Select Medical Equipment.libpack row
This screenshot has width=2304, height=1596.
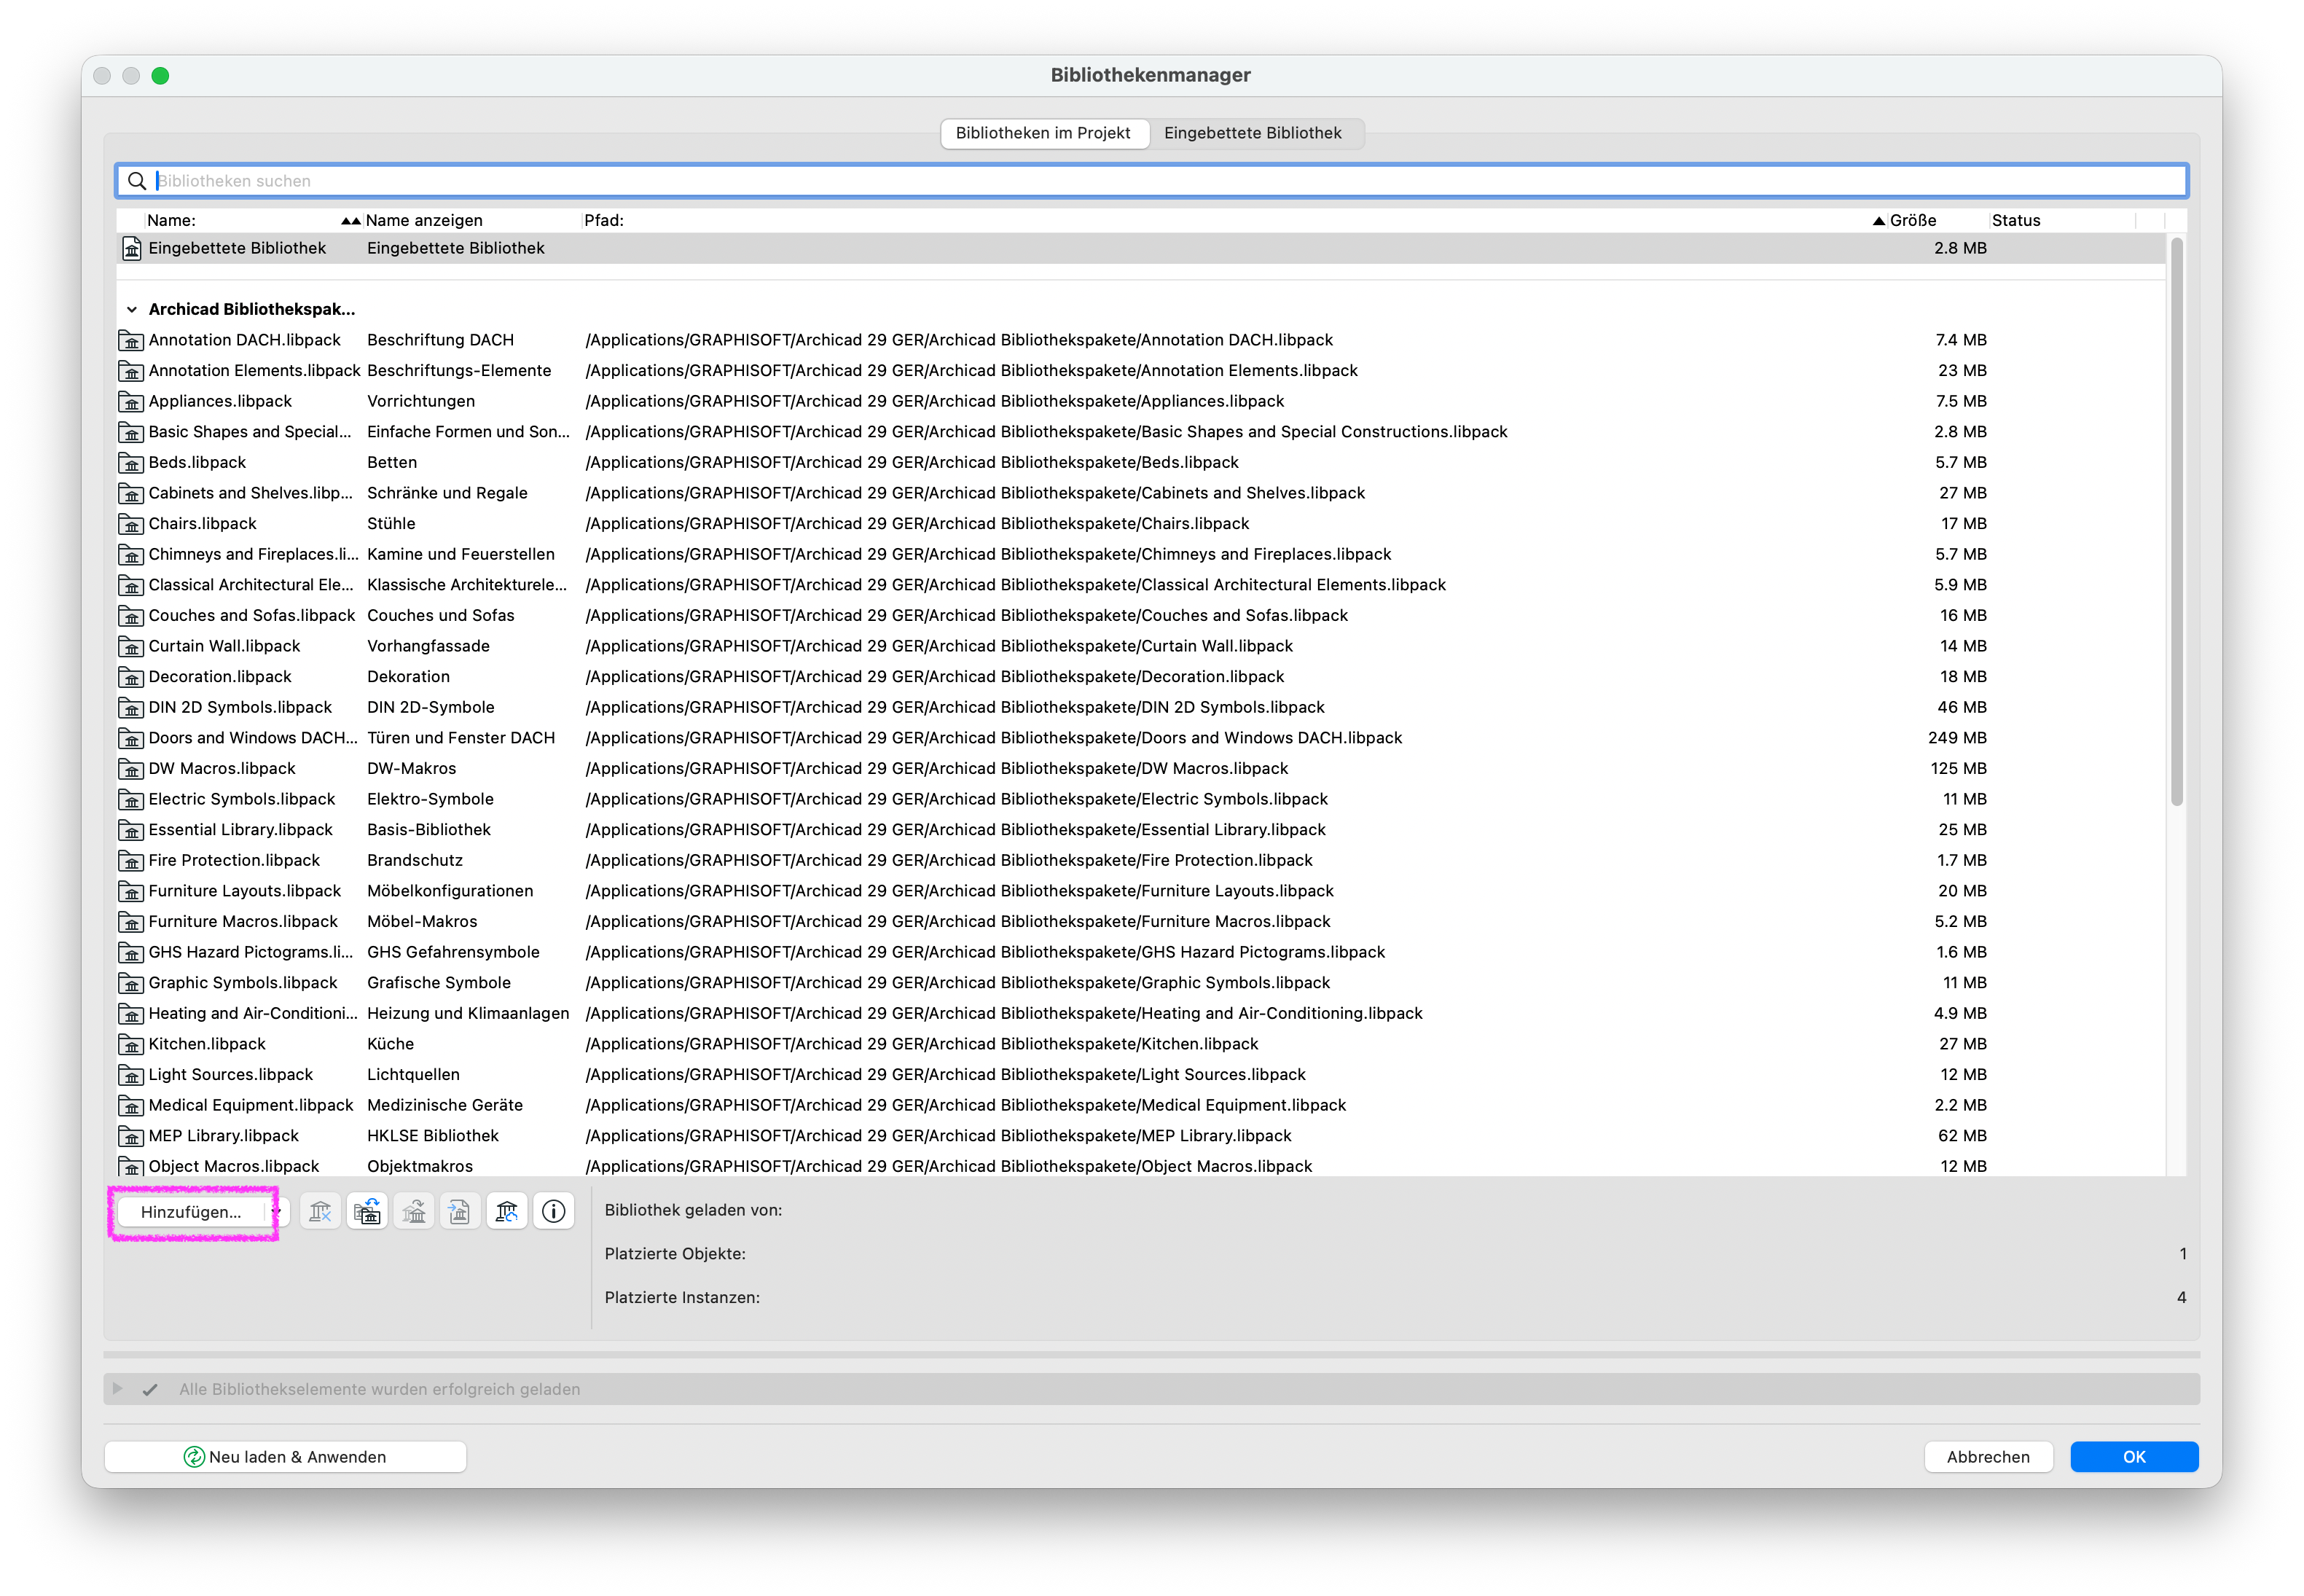1140,1105
